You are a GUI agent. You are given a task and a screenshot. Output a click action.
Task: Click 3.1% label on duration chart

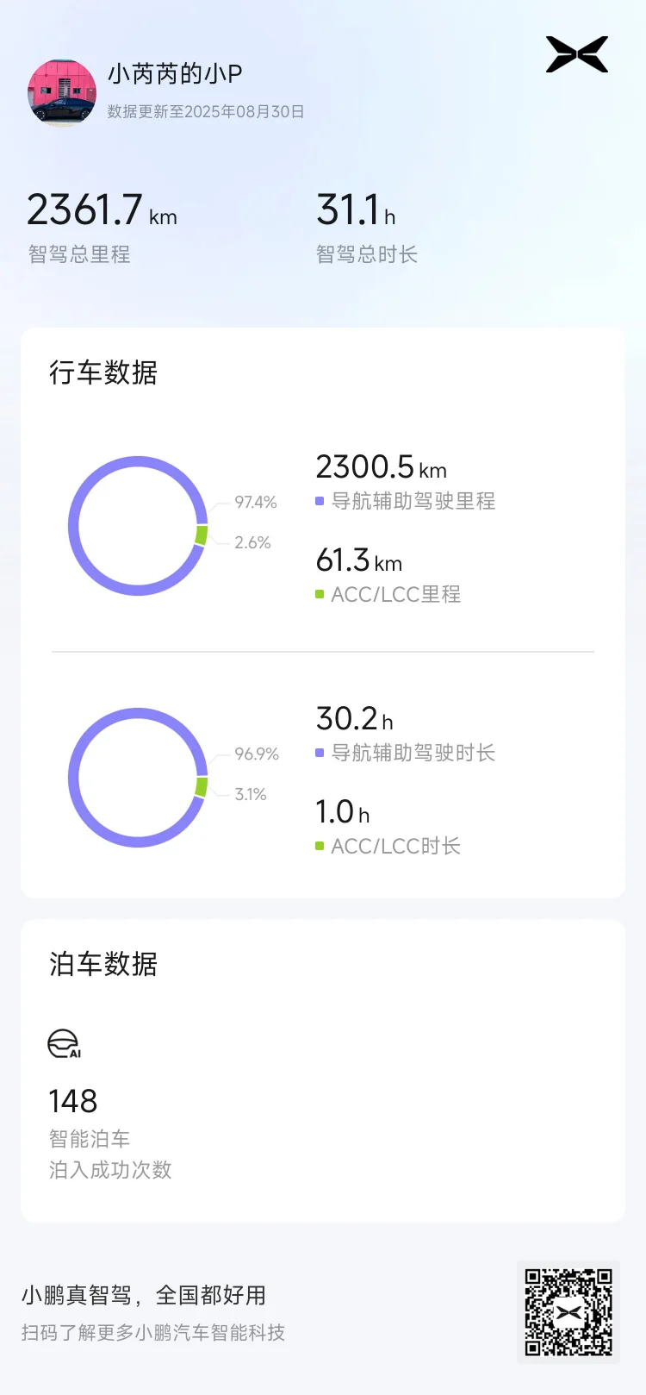click(x=251, y=794)
